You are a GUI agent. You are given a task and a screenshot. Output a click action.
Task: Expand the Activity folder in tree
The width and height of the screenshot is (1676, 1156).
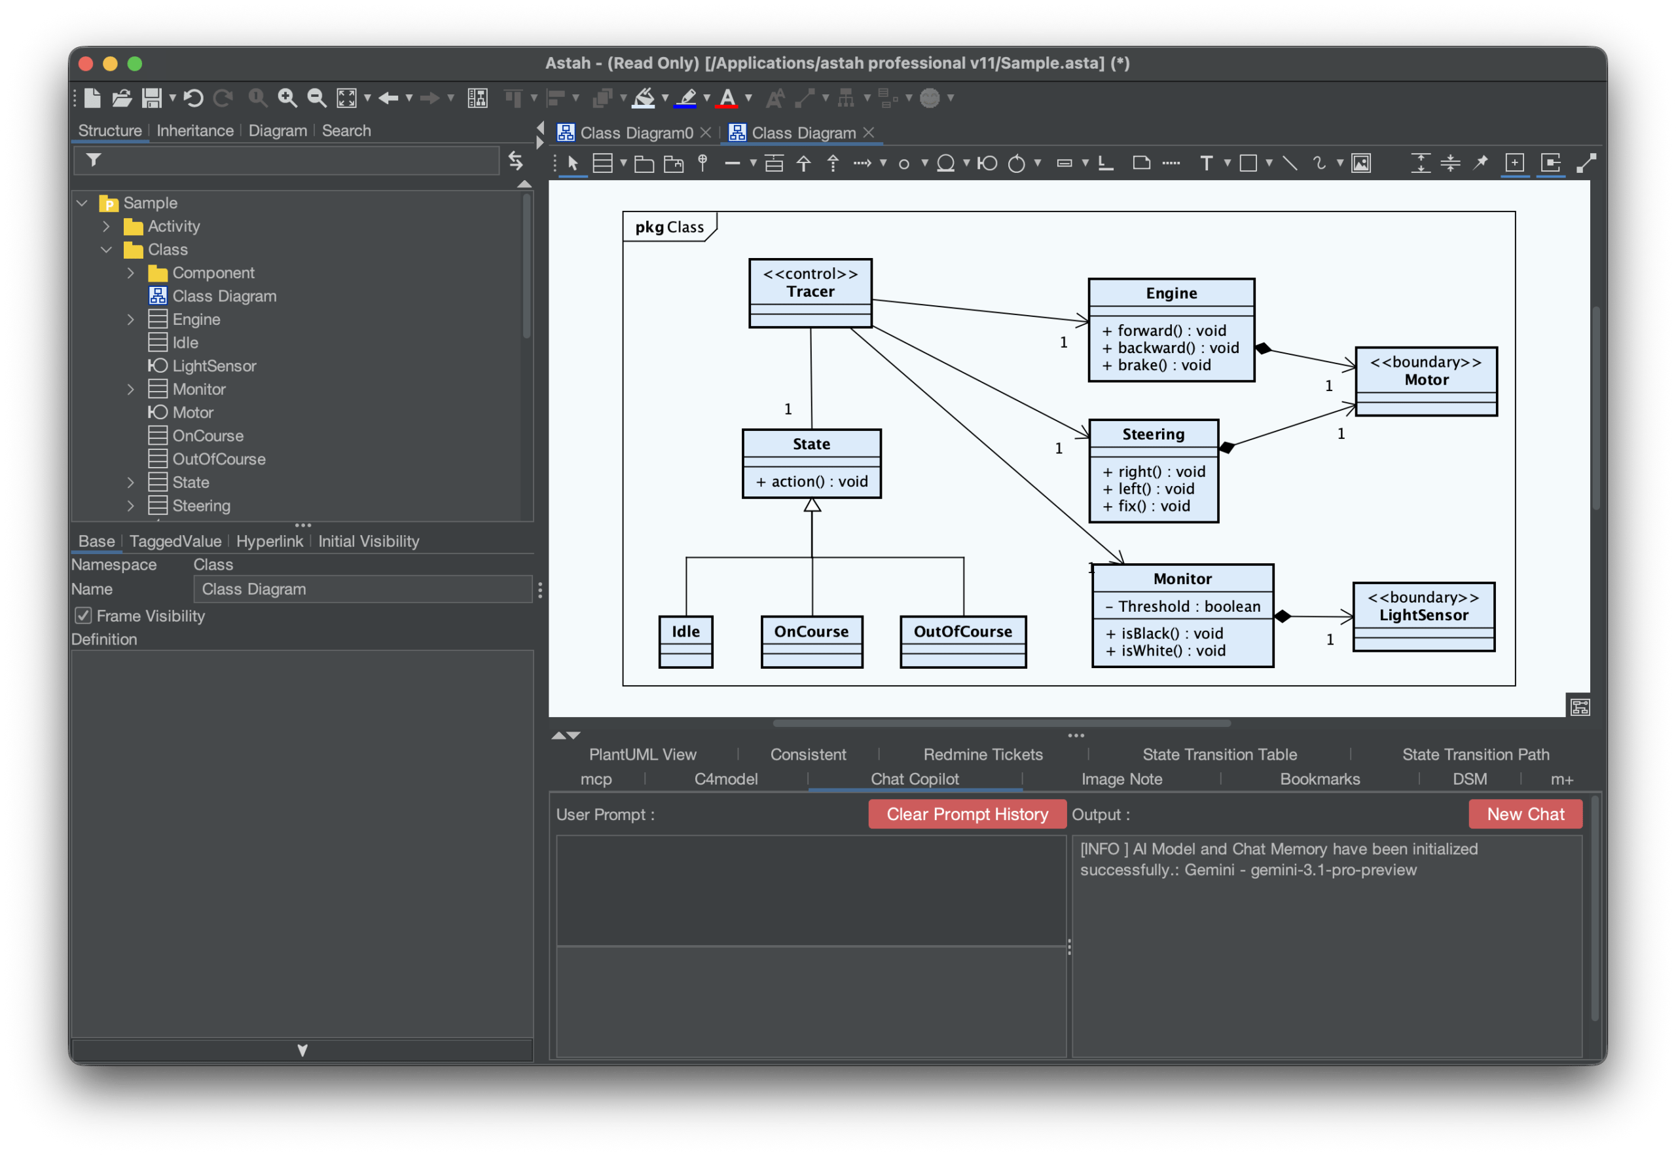107,227
